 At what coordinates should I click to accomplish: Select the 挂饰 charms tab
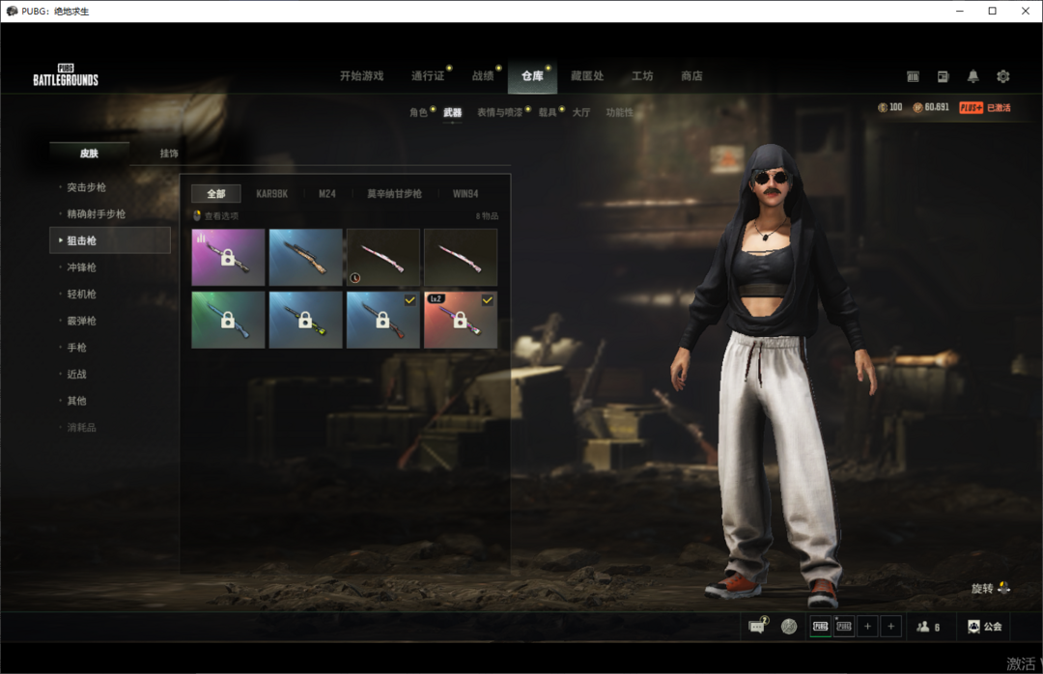pyautogui.click(x=169, y=153)
